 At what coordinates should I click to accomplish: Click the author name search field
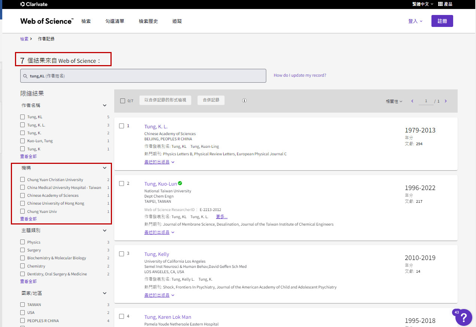tap(143, 76)
